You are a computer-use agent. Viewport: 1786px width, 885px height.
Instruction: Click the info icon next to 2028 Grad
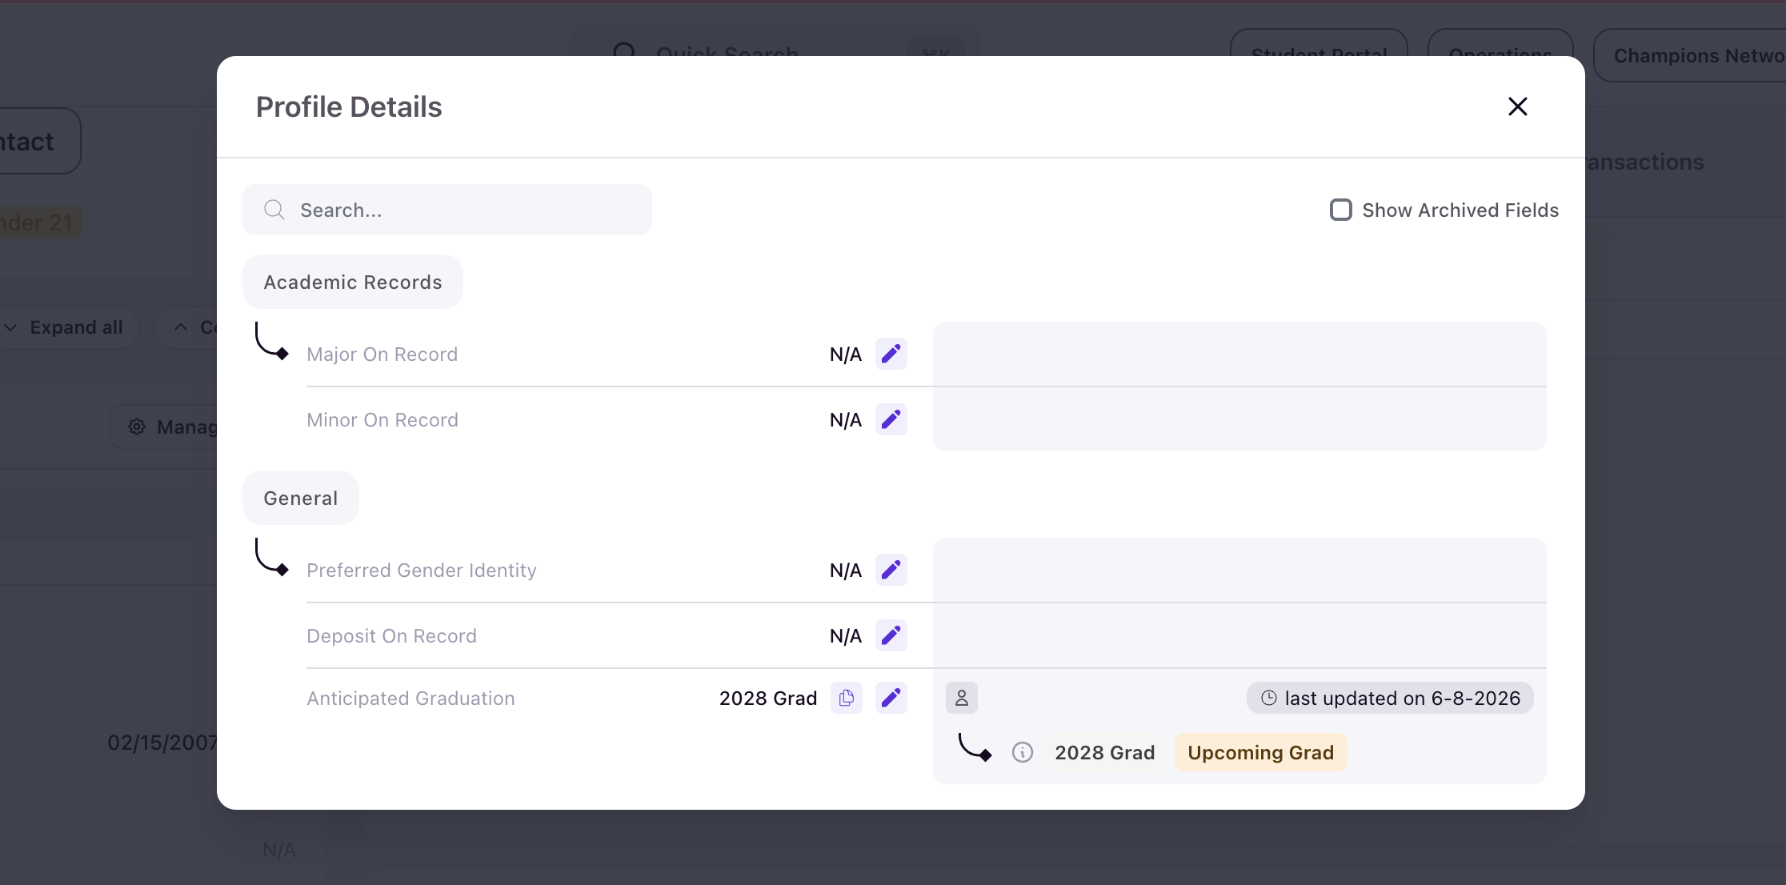point(1022,752)
